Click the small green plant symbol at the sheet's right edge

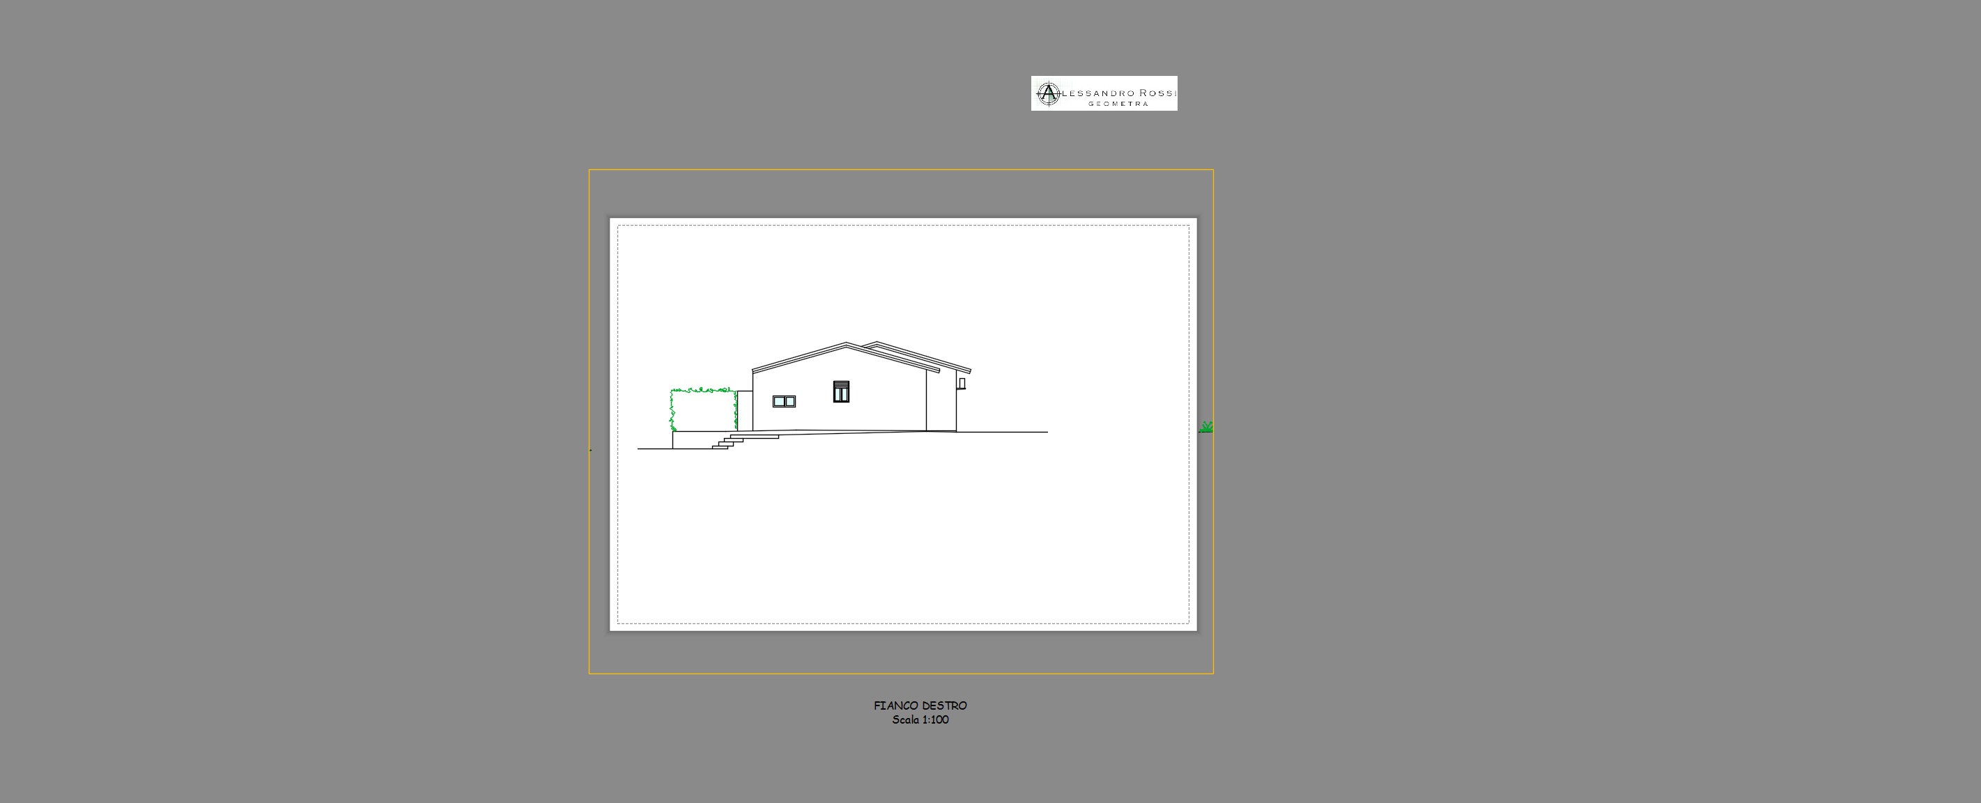(x=1206, y=427)
